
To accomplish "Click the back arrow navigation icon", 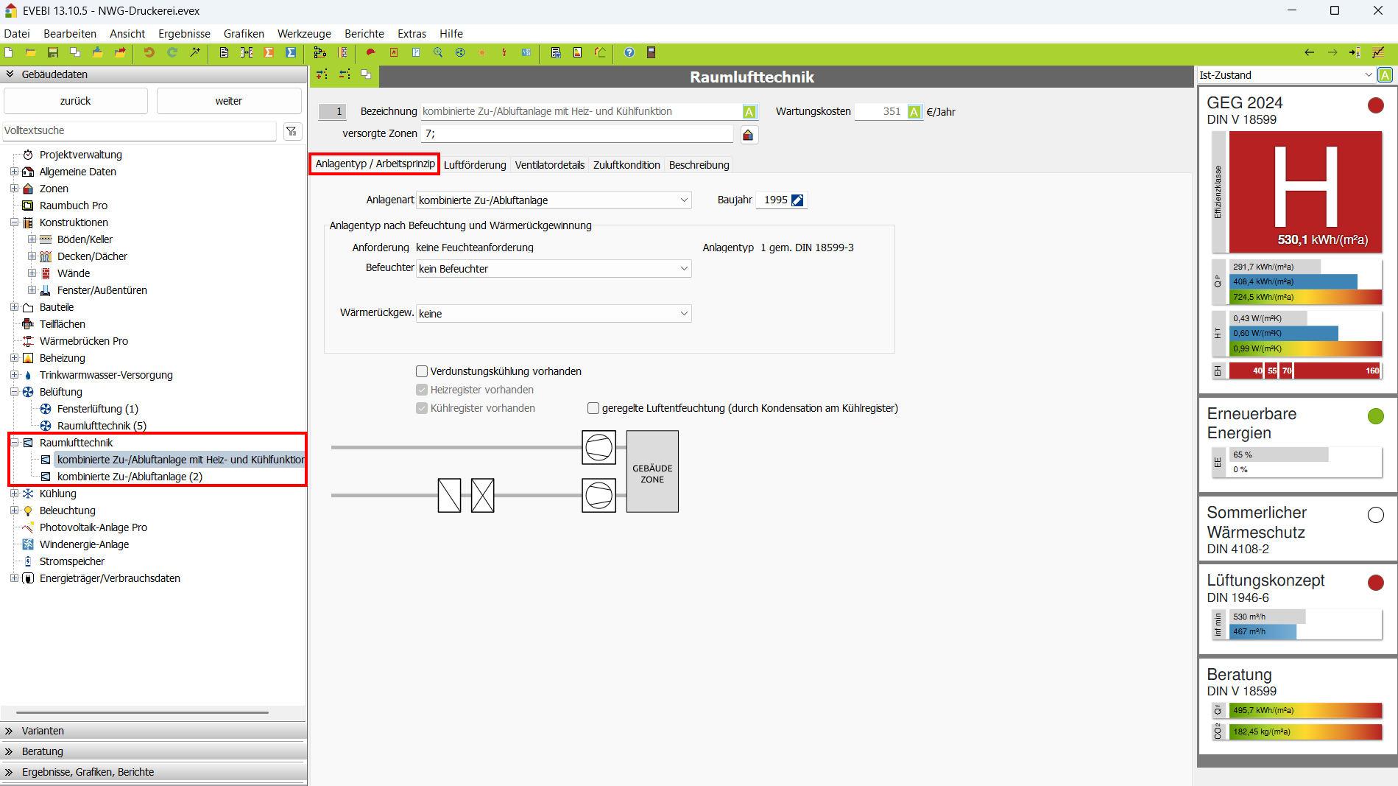I will coord(1309,52).
